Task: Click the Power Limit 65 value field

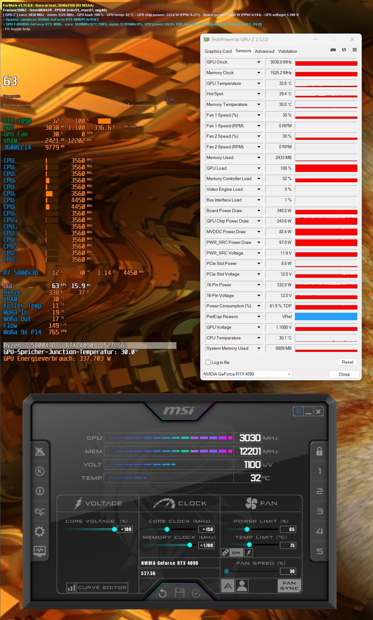Action: (288, 529)
